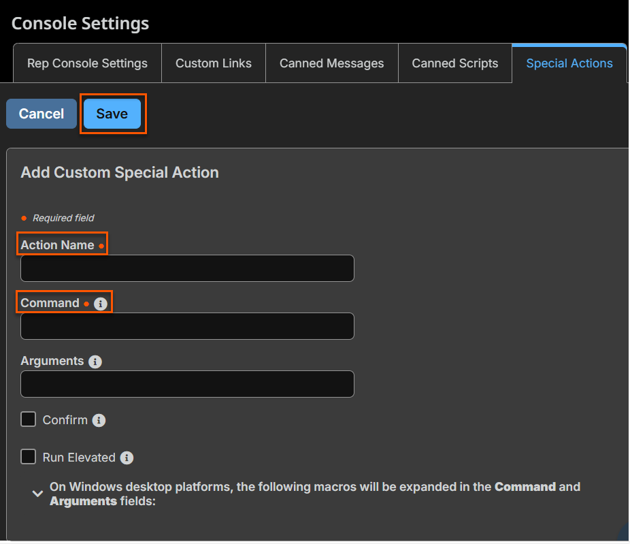Cancel adding the custom special action
This screenshot has width=630, height=544.
[42, 114]
